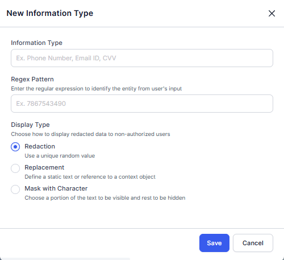Click the horizontal scrollbar at dialog bottom
Screen dimensions: 284x260
tap(65, 259)
